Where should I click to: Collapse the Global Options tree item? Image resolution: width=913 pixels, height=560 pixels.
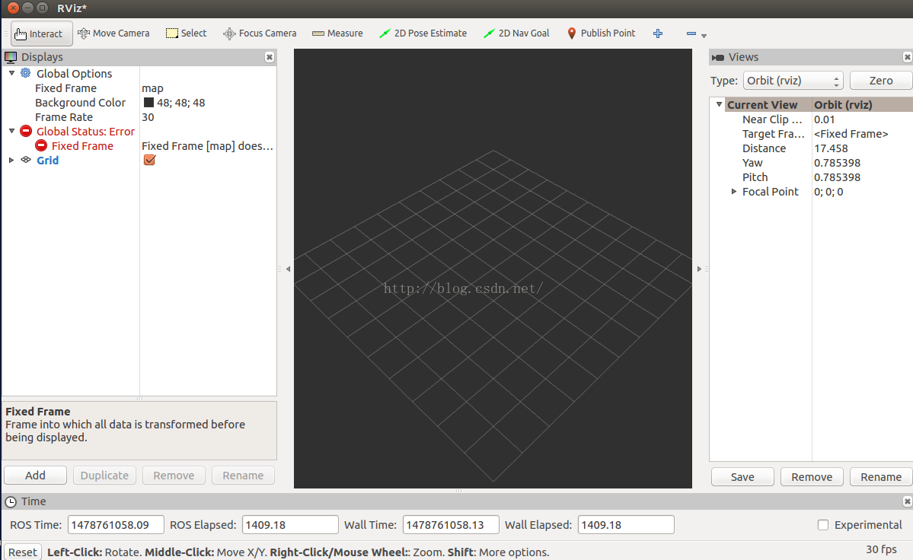coord(11,73)
